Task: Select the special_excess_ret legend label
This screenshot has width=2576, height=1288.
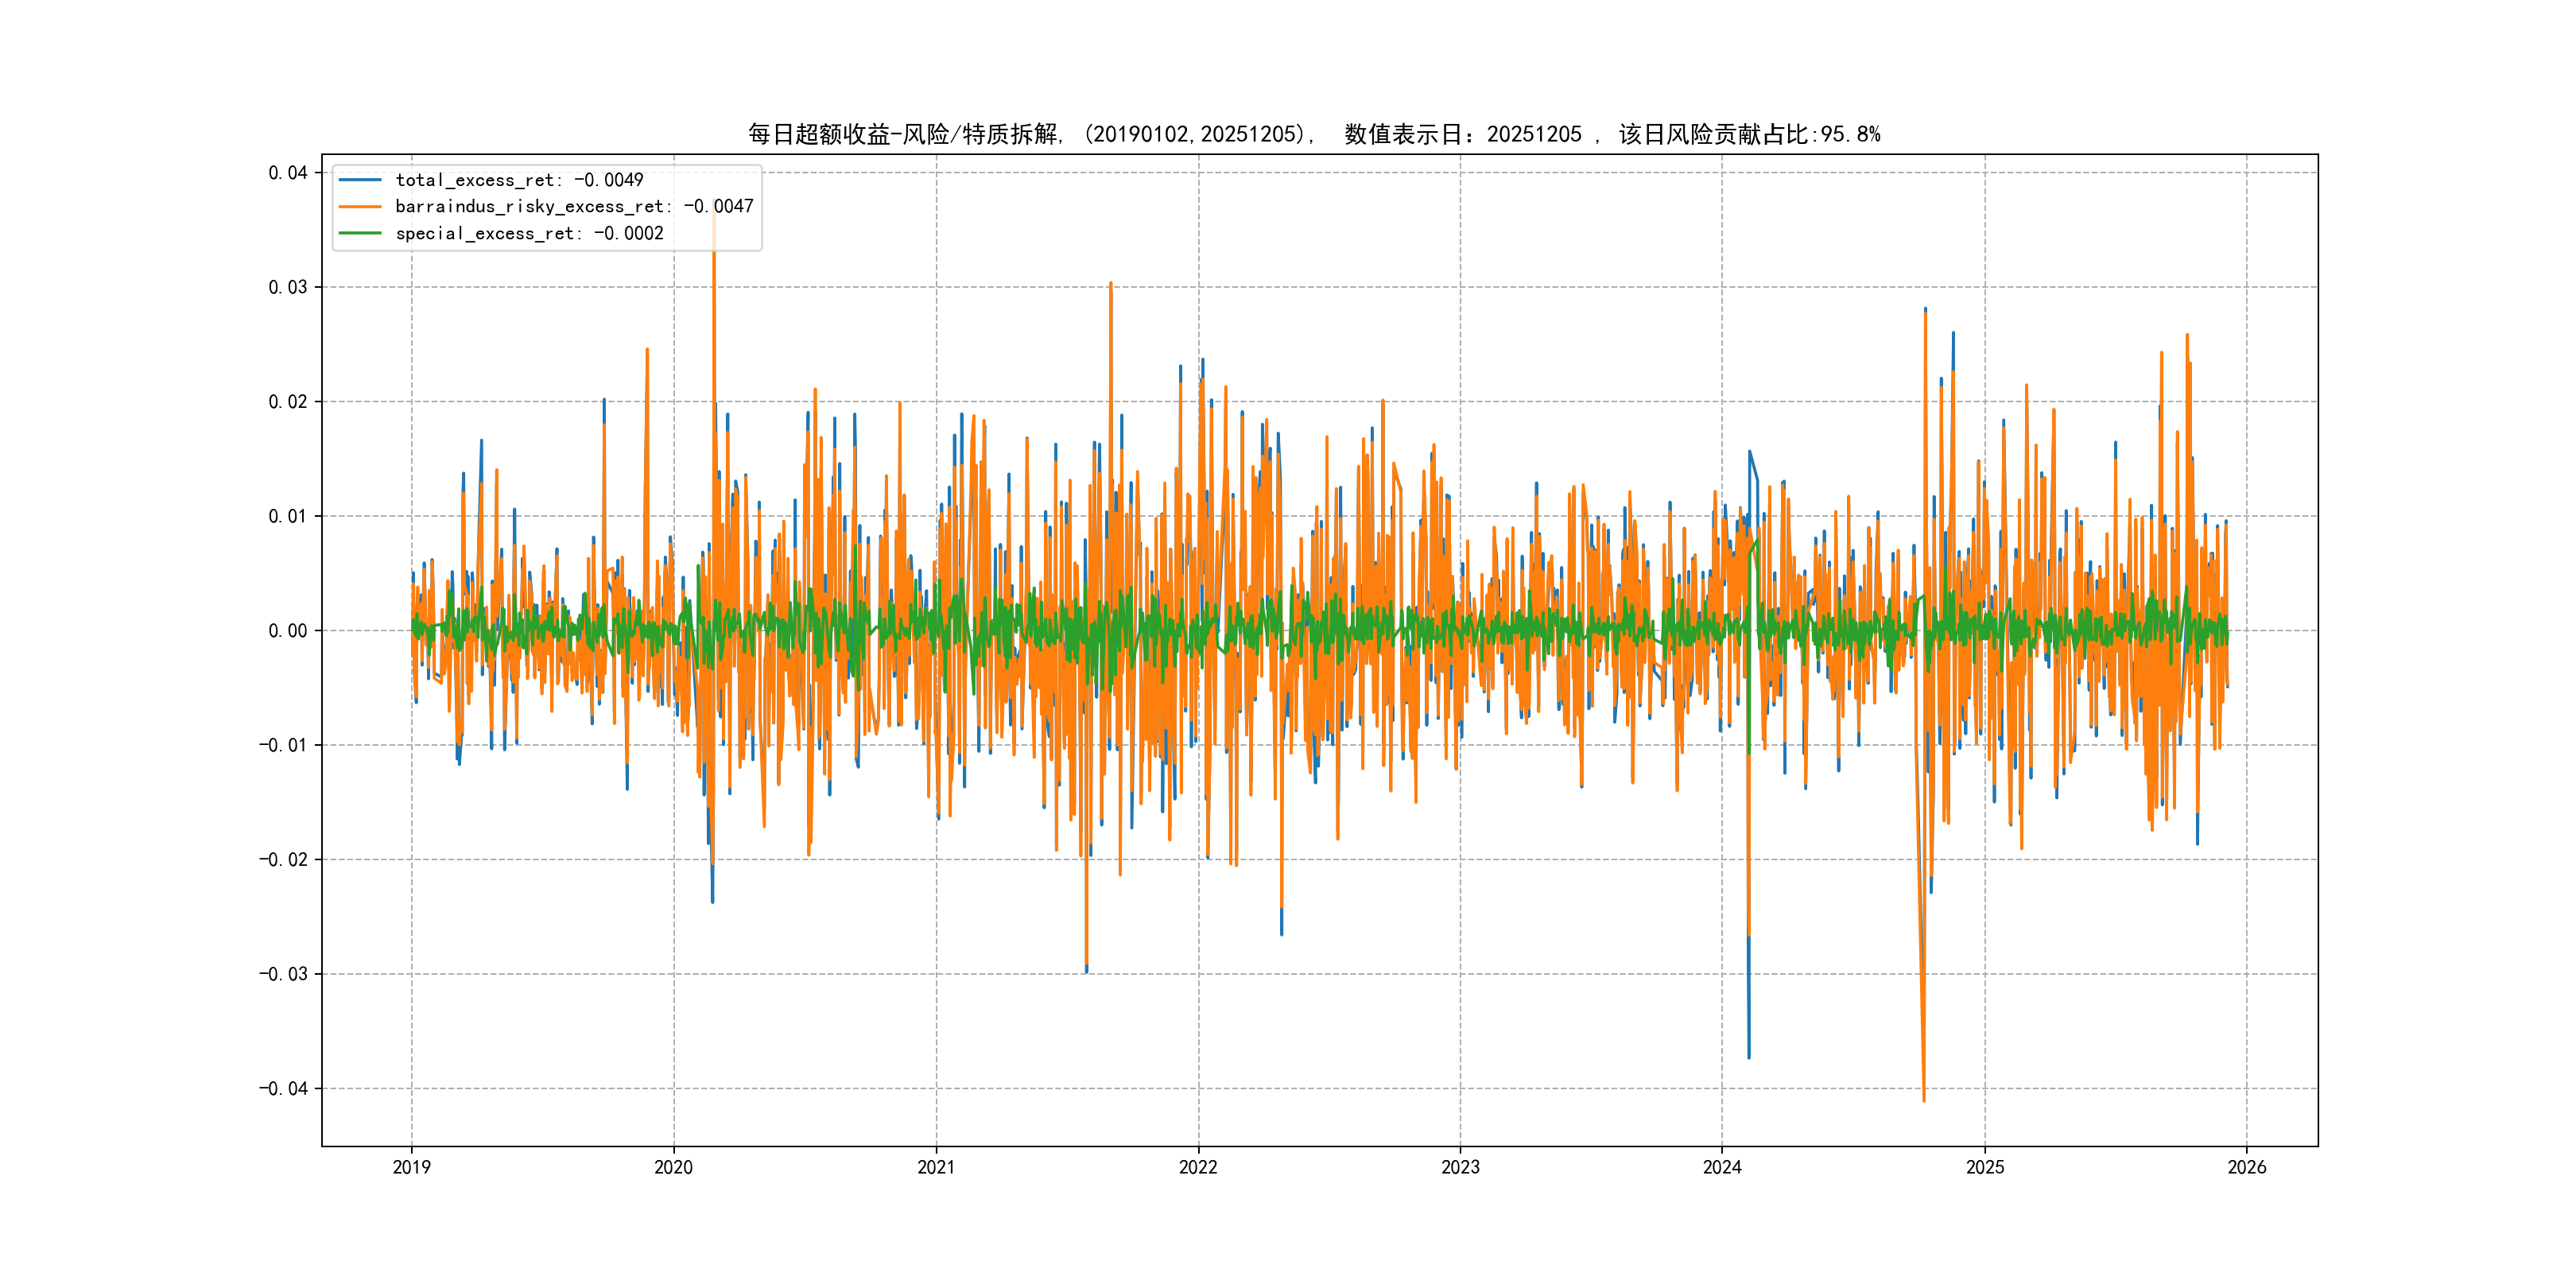Action: (529, 233)
